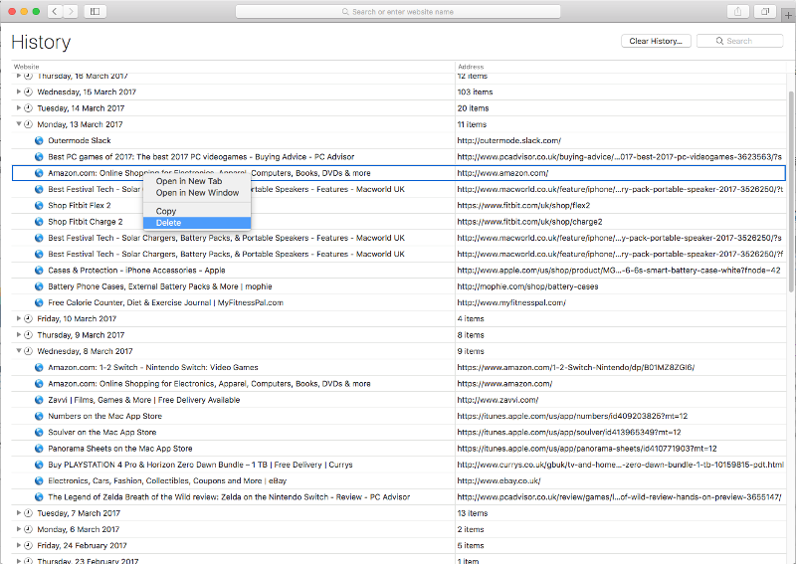The image size is (796, 564).
Task: Click globe icon beside Panorama Sheets row
Action: click(39, 449)
